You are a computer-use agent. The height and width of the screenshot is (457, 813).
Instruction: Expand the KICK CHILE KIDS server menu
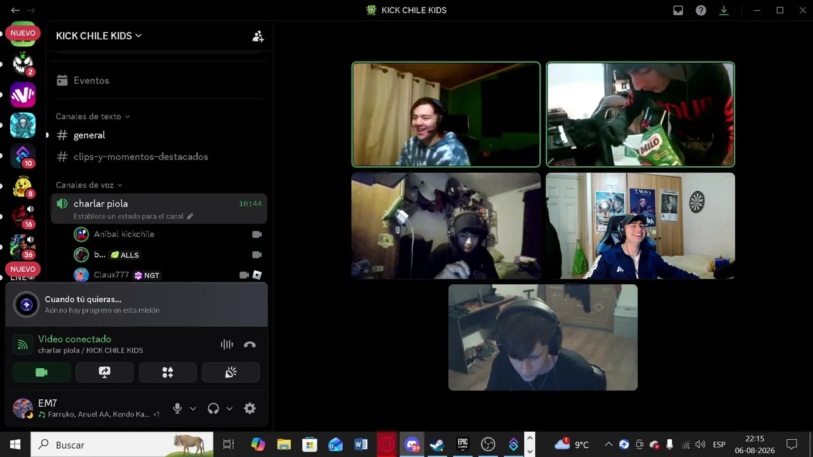tap(99, 36)
